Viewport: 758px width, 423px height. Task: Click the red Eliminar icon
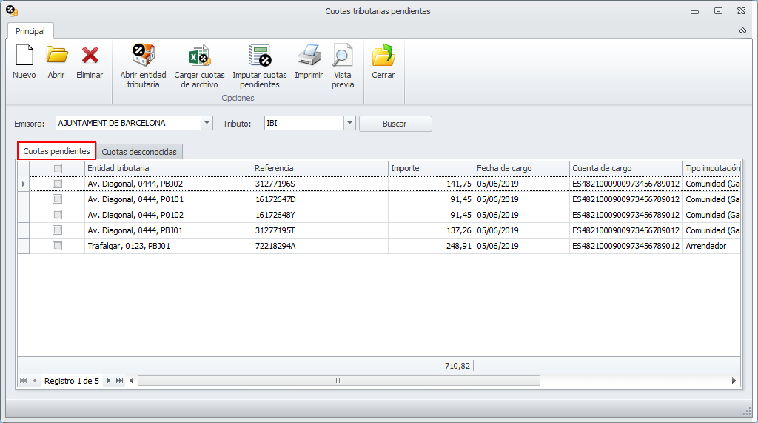point(90,56)
